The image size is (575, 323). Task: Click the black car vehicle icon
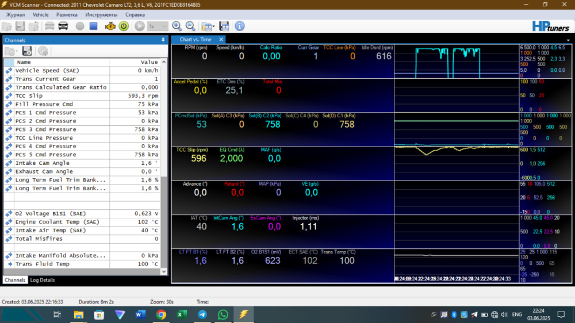click(x=63, y=26)
